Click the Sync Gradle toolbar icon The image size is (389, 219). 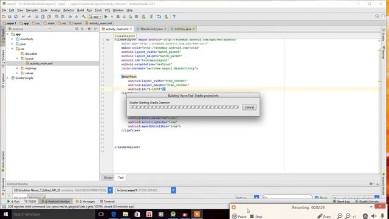click(151, 16)
